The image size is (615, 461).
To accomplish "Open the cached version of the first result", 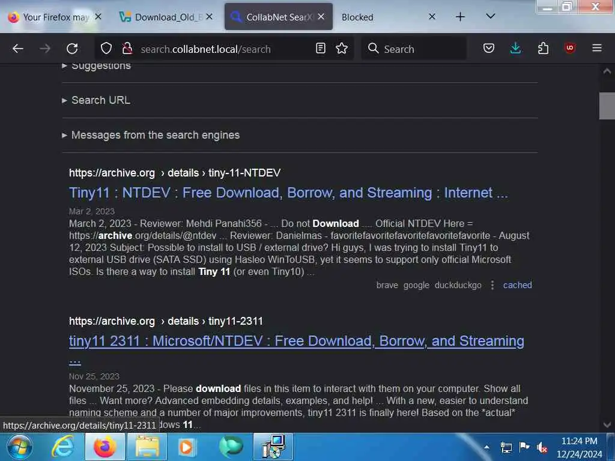I will [517, 285].
